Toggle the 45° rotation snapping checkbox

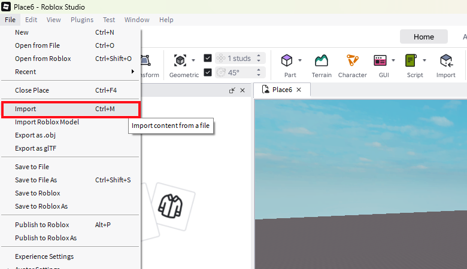point(208,72)
